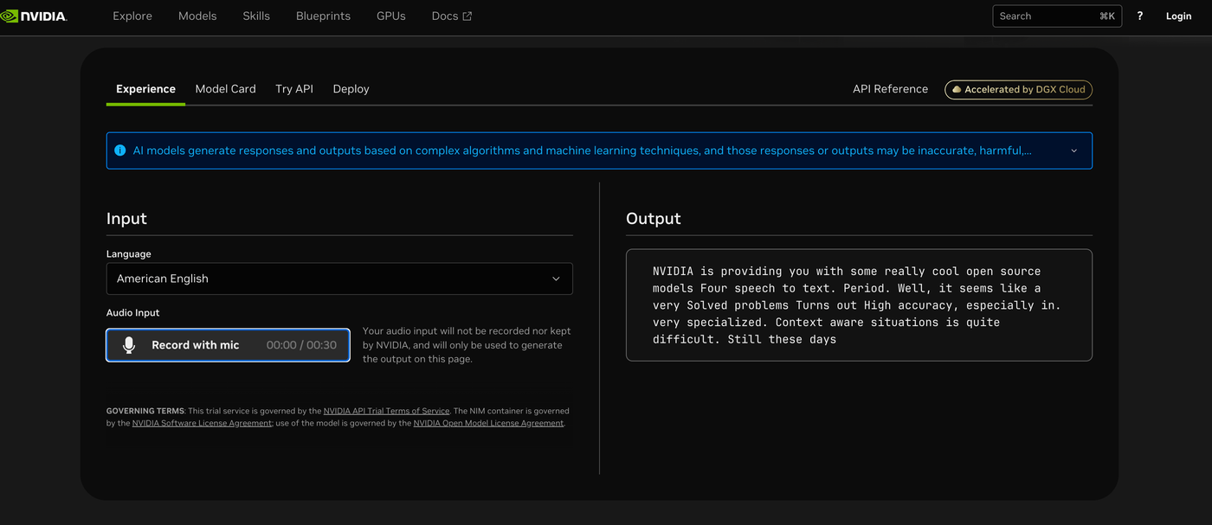Click the audio privacy notice text
Screen dimensions: 1212x525
tap(467, 345)
